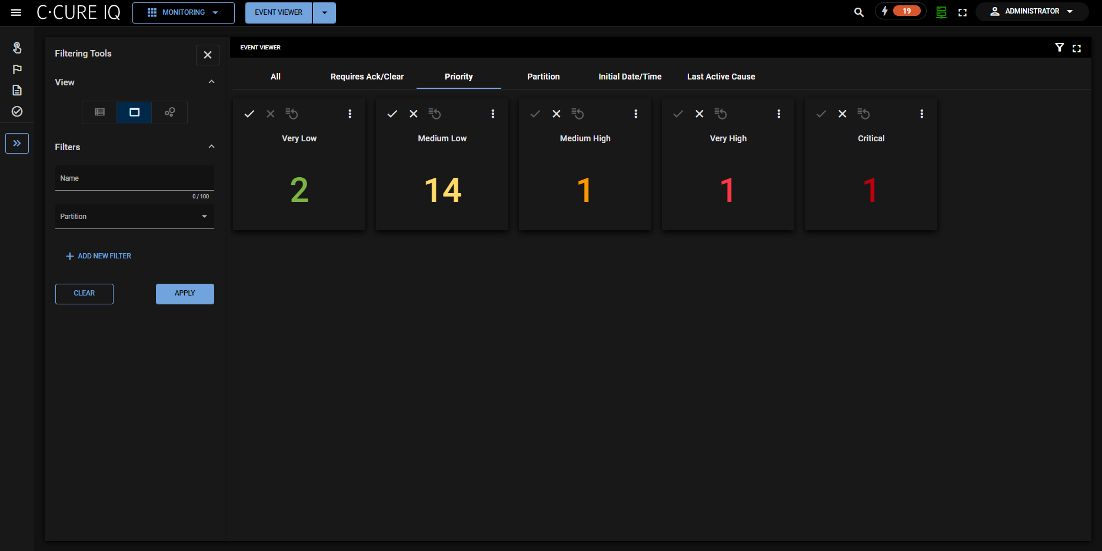Screen dimensions: 1102x551
Task: Click the green server status icon
Action: (941, 12)
